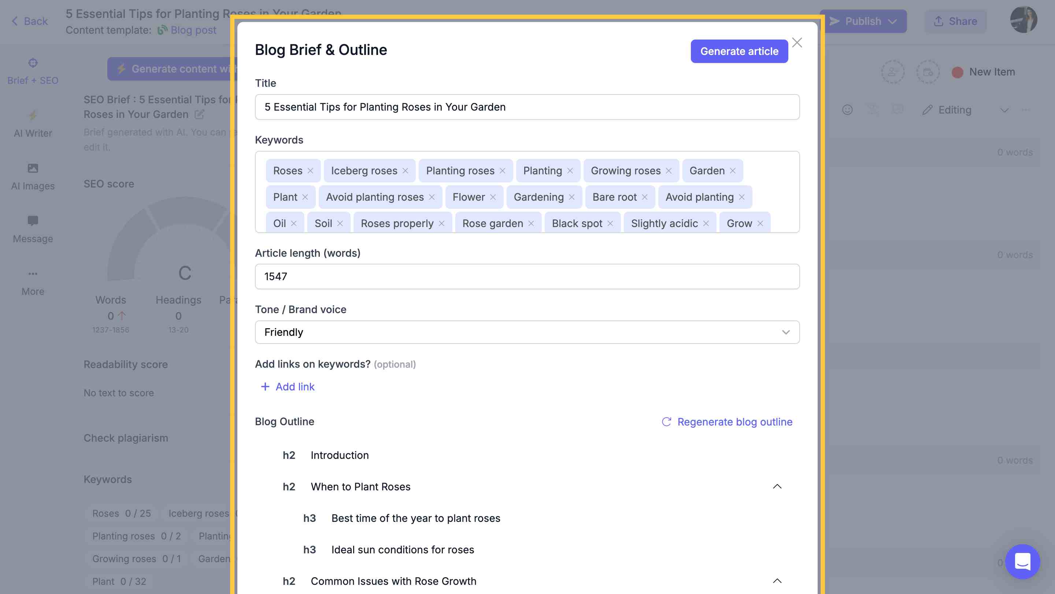Viewport: 1055px width, 594px height.
Task: Open the Blog post content template link
Action: click(x=193, y=30)
